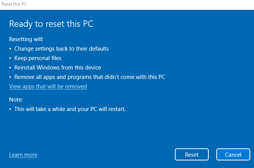
Task: Click the Note: label
Action: (x=16, y=100)
